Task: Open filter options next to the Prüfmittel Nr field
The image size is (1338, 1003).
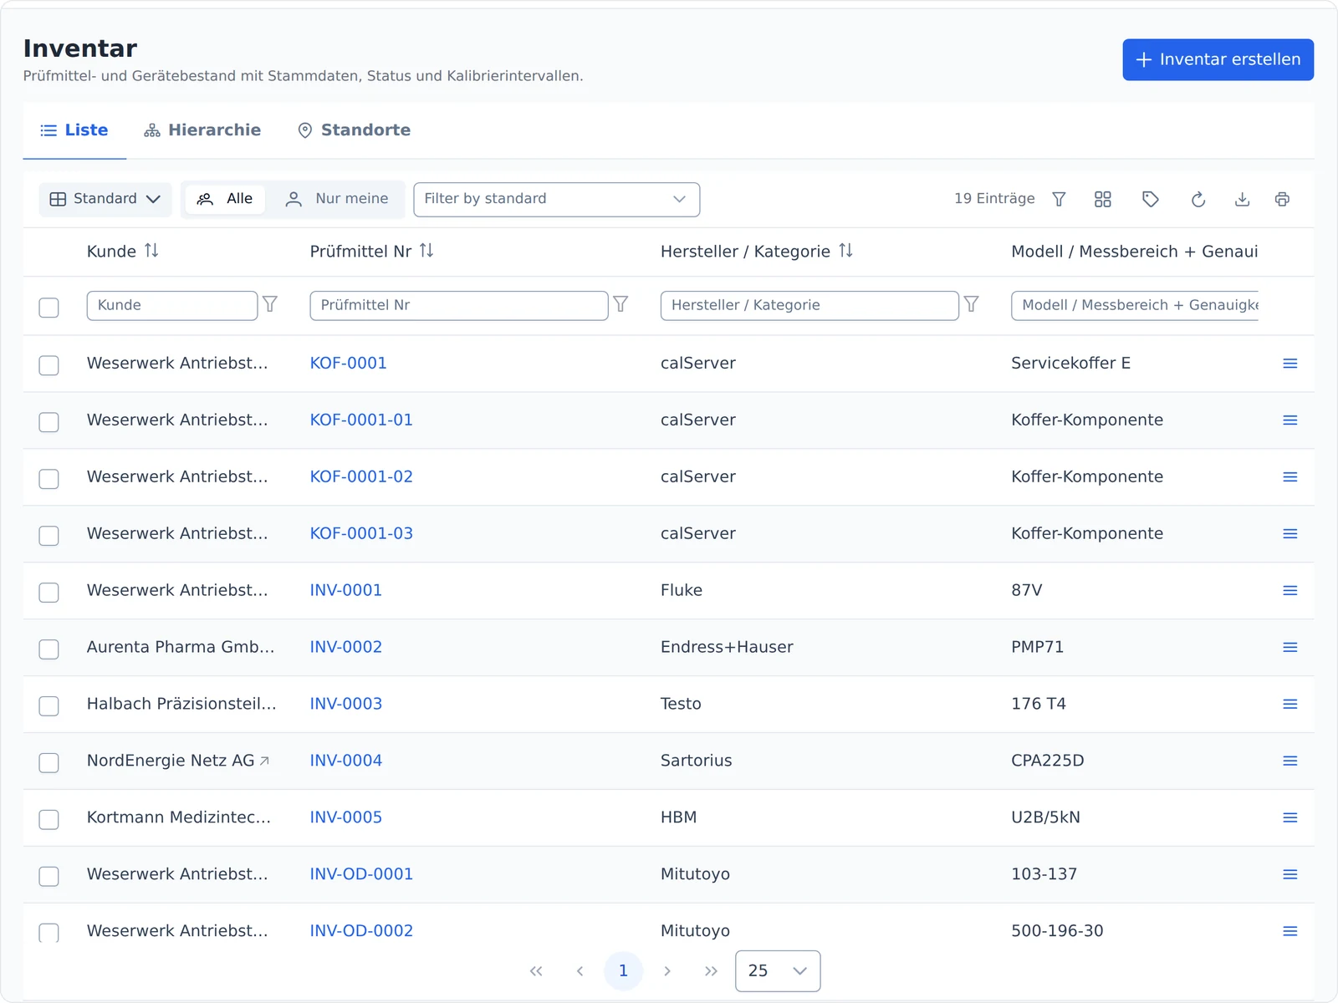Action: [620, 304]
